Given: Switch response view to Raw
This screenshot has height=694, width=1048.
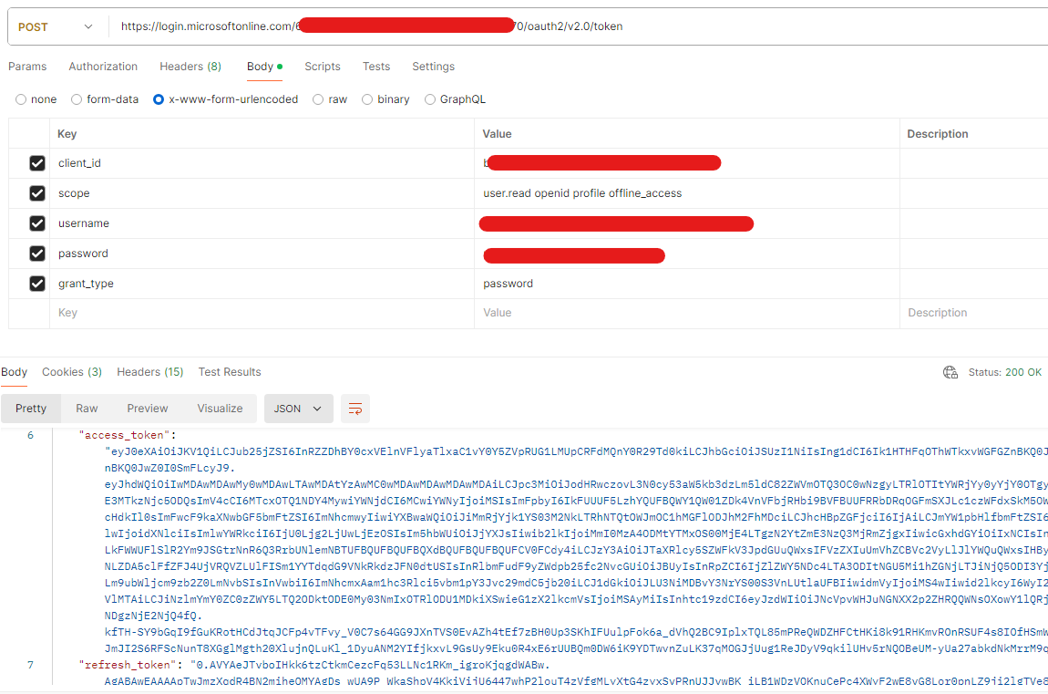Looking at the screenshot, I should pyautogui.click(x=87, y=409).
